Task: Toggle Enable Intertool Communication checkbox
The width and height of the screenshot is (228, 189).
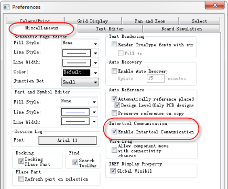Action: pos(114,132)
